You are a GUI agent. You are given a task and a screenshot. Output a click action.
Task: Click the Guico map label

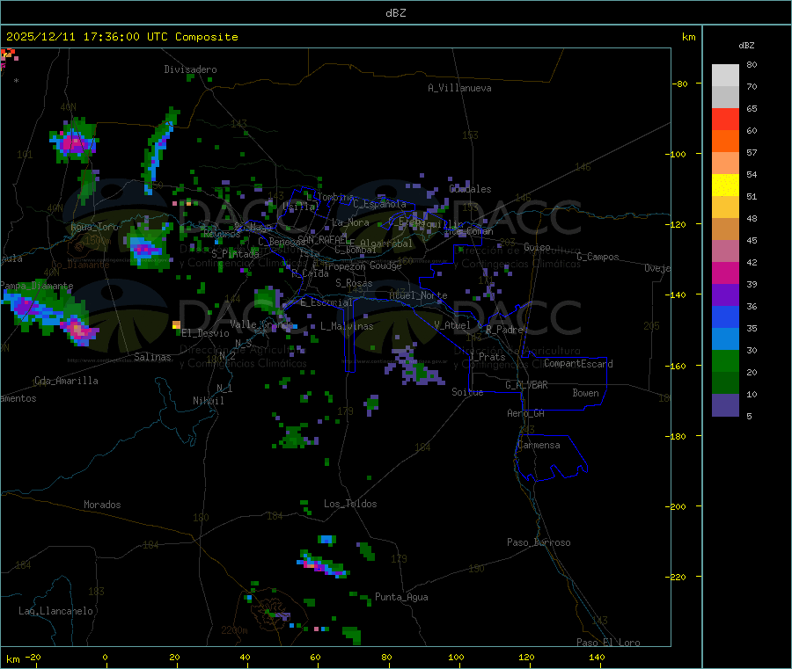pyautogui.click(x=537, y=247)
